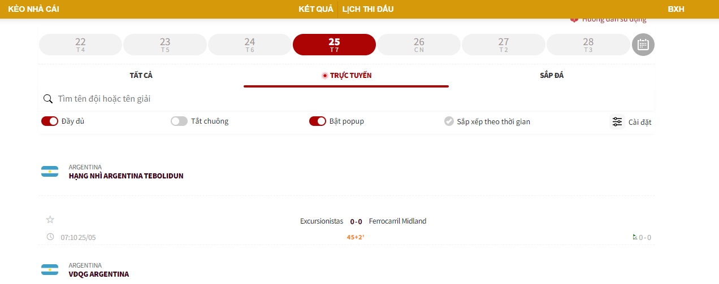This screenshot has height=284, width=719.
Task: Star the Excursionistas vs Ferrocarril Midland match
Action: [50, 220]
